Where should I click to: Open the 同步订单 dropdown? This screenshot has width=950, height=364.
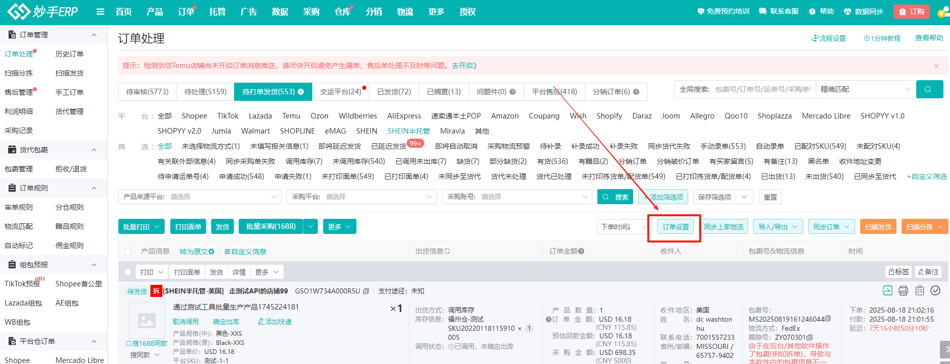[831, 227]
